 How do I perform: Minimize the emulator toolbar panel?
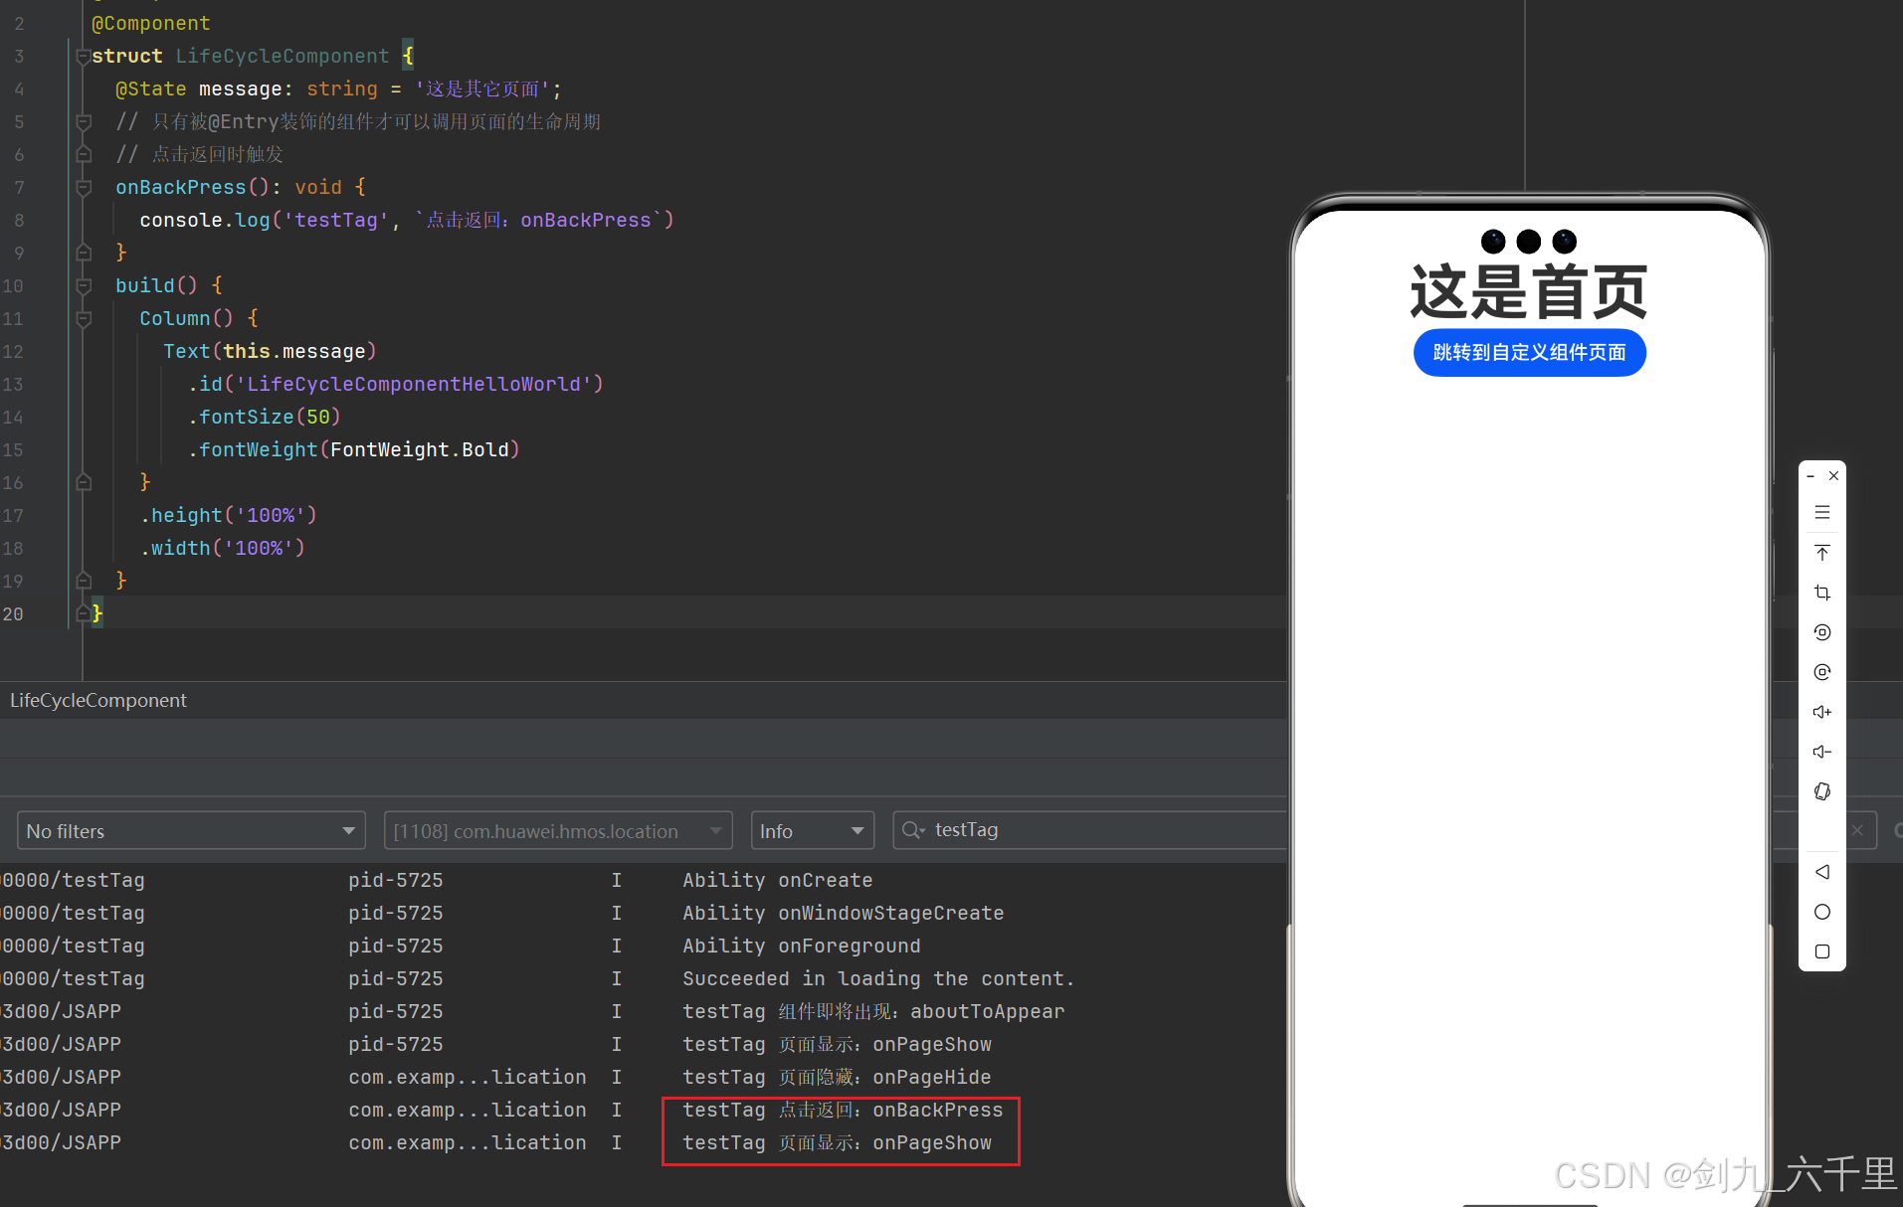point(1810,476)
